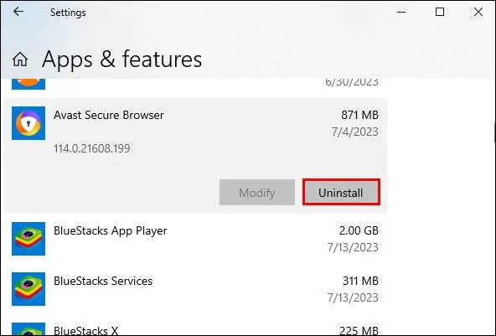The width and height of the screenshot is (496, 336).
Task: Click the Avast Secure Browser app icon
Action: point(28,123)
